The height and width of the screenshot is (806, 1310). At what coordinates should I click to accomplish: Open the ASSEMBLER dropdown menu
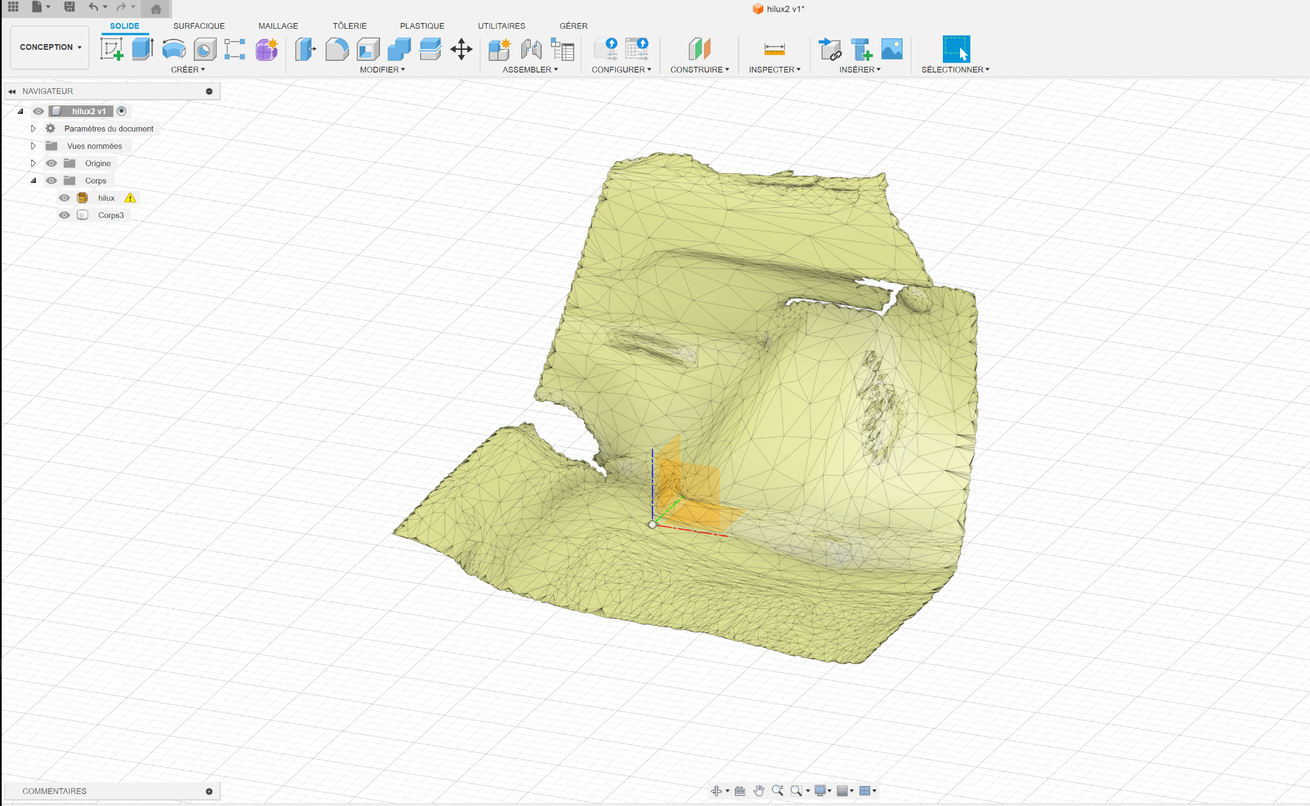(x=530, y=70)
